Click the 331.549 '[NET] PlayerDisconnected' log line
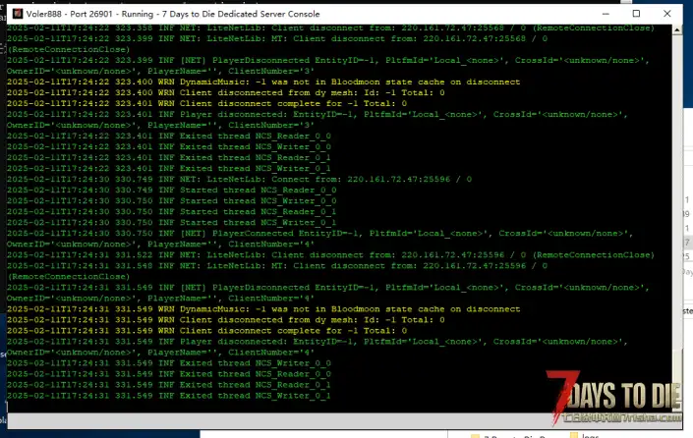The width and height of the screenshot is (693, 438). [328, 293]
